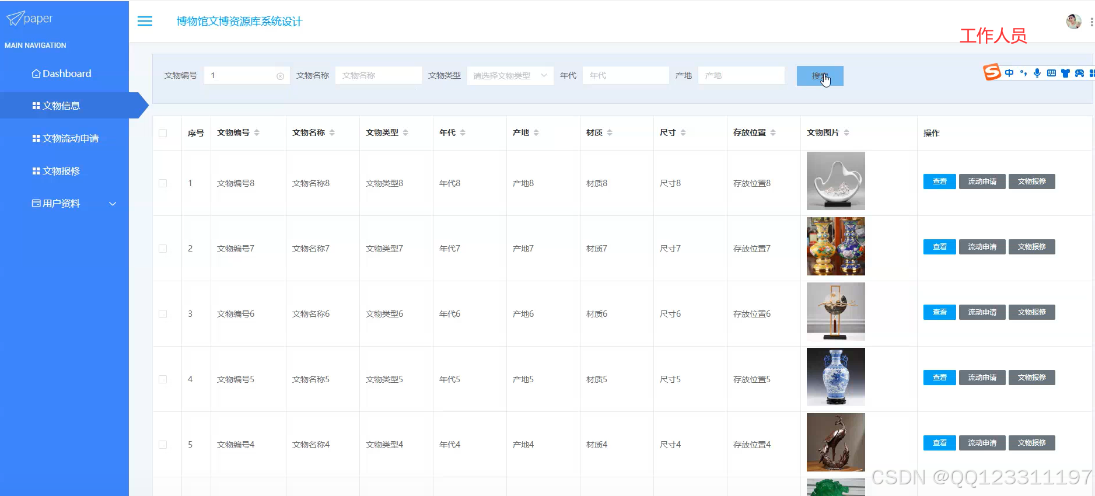
Task: Tick the select-all checkbox in table header
Action: click(x=163, y=133)
